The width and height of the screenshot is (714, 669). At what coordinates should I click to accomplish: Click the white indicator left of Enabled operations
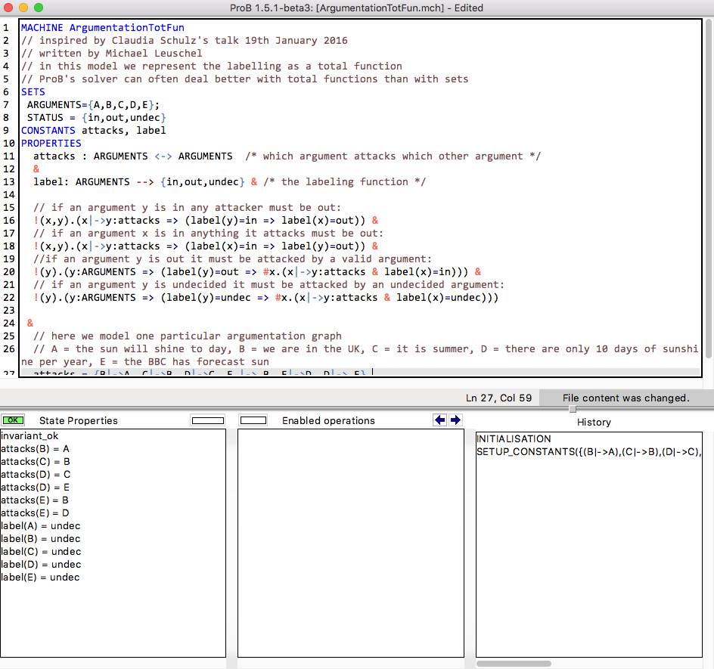point(253,420)
